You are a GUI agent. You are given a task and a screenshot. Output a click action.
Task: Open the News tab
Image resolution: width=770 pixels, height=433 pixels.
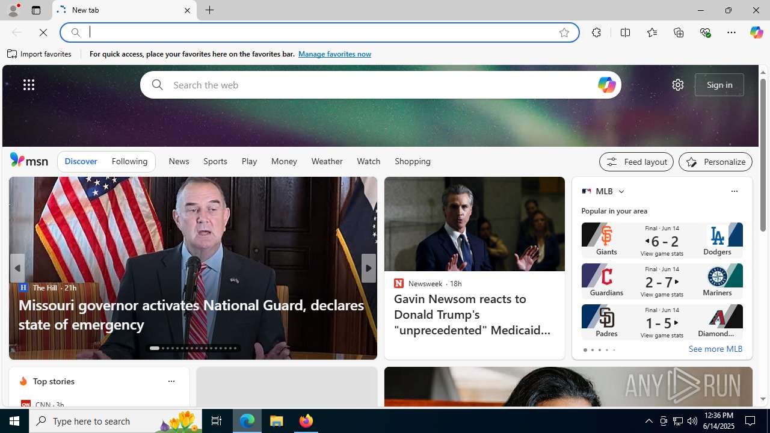(x=179, y=161)
